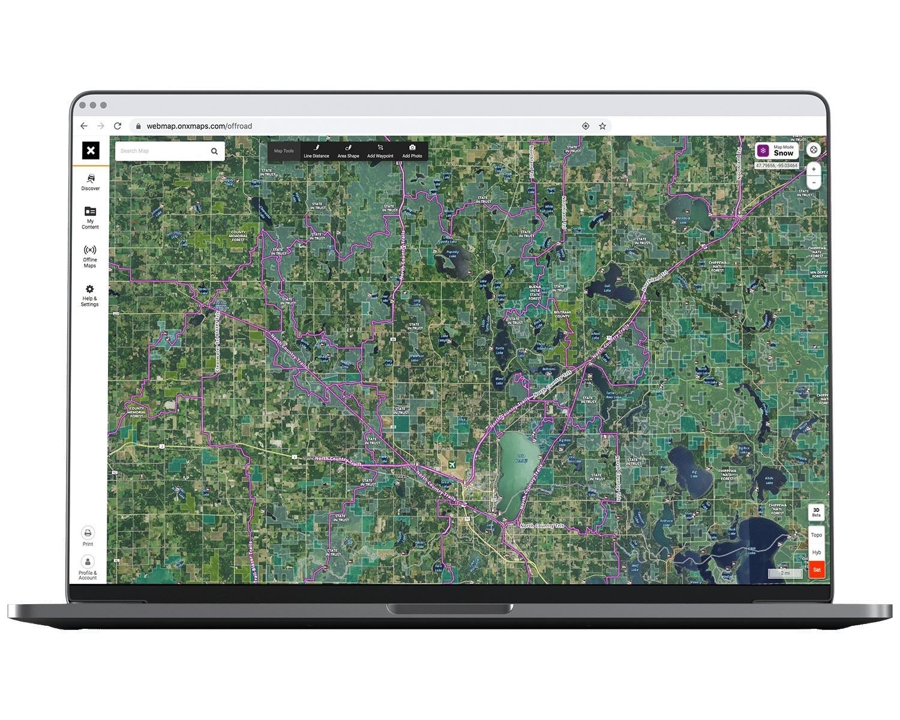Click the 2 mi map scale indicator
The image size is (900, 720).
pyautogui.click(x=786, y=572)
